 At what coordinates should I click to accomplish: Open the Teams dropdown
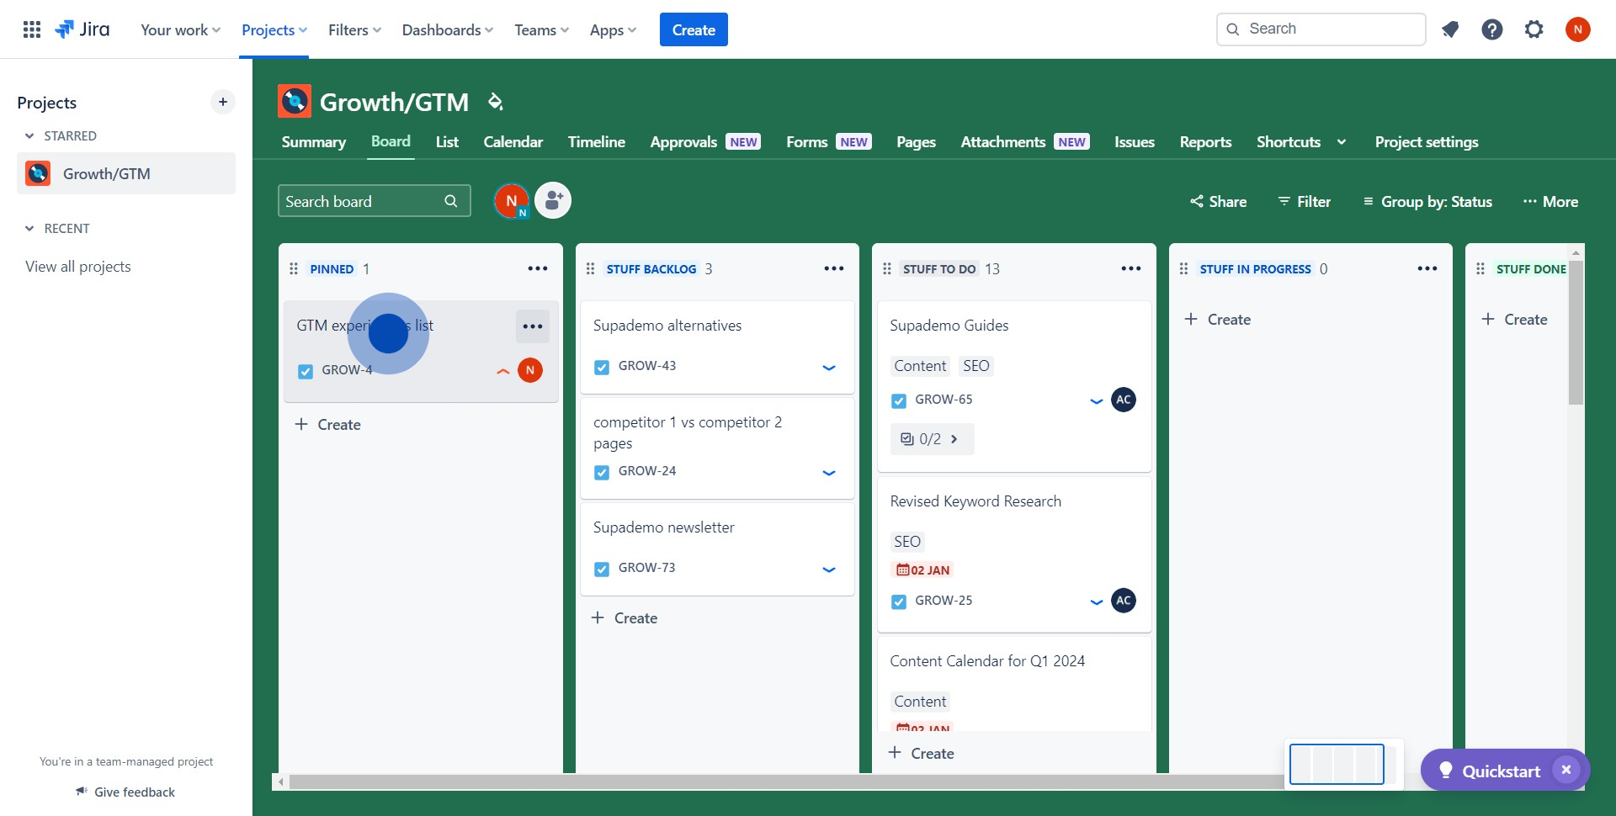point(541,29)
